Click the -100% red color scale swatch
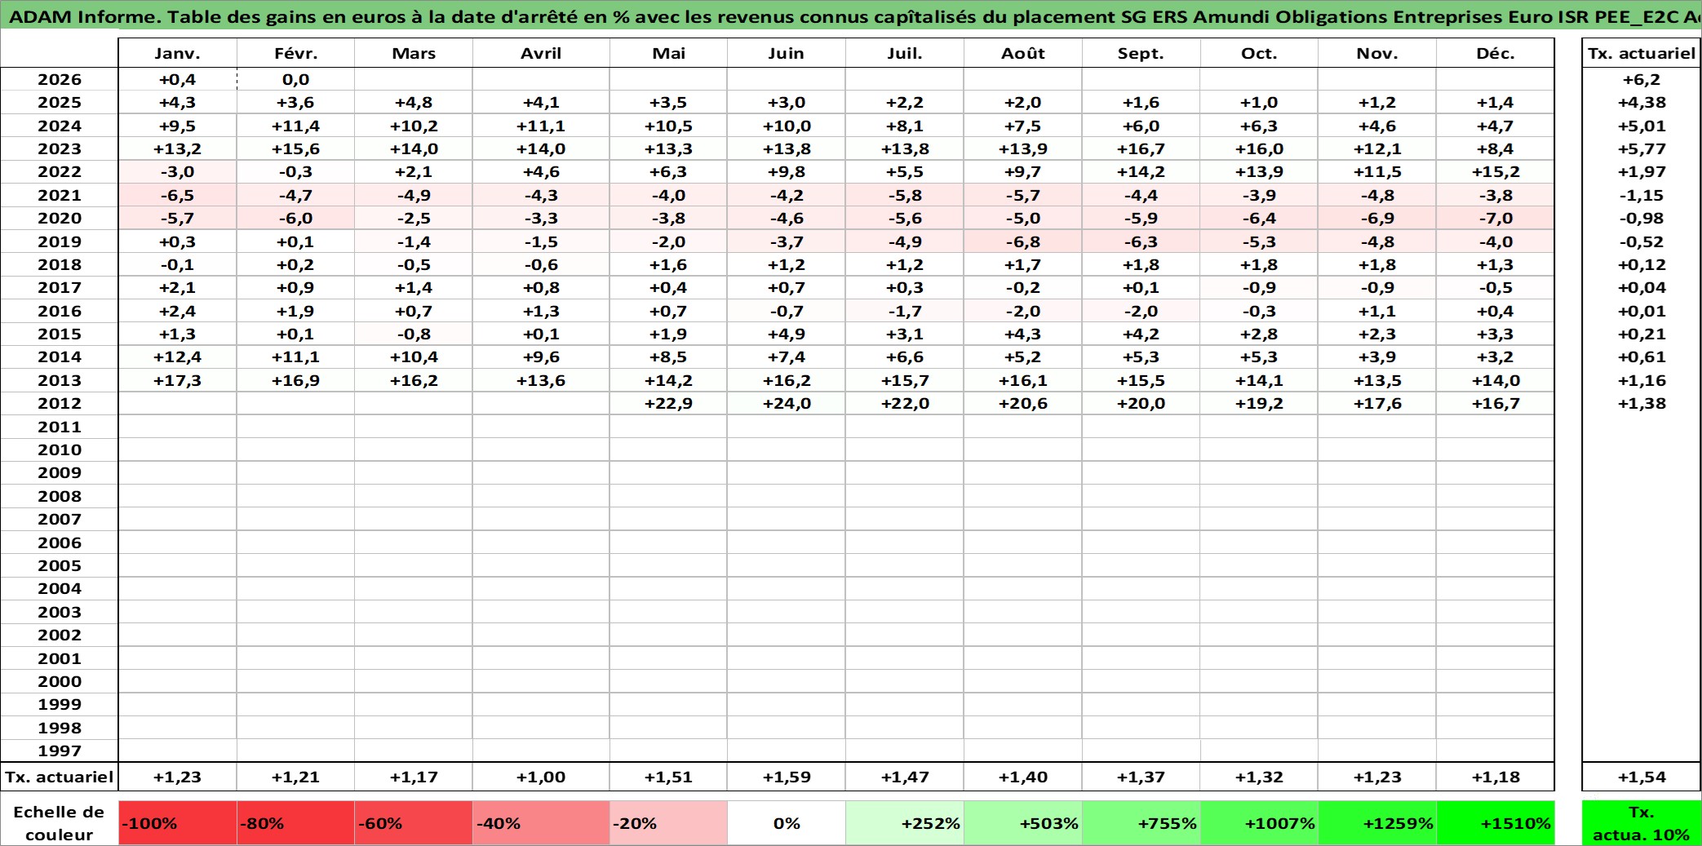This screenshot has height=846, width=1702. [x=177, y=823]
